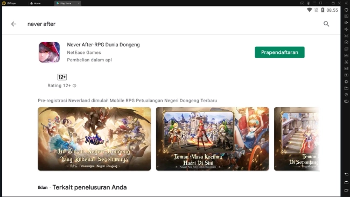This screenshot has width=350, height=197.
Task: Toggle fullscreen from the sidebar icon
Action: [x=346, y=36]
